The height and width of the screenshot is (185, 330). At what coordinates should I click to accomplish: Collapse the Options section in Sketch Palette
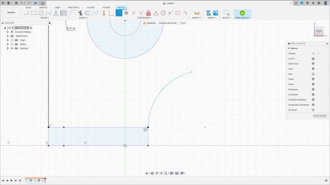coord(289,48)
